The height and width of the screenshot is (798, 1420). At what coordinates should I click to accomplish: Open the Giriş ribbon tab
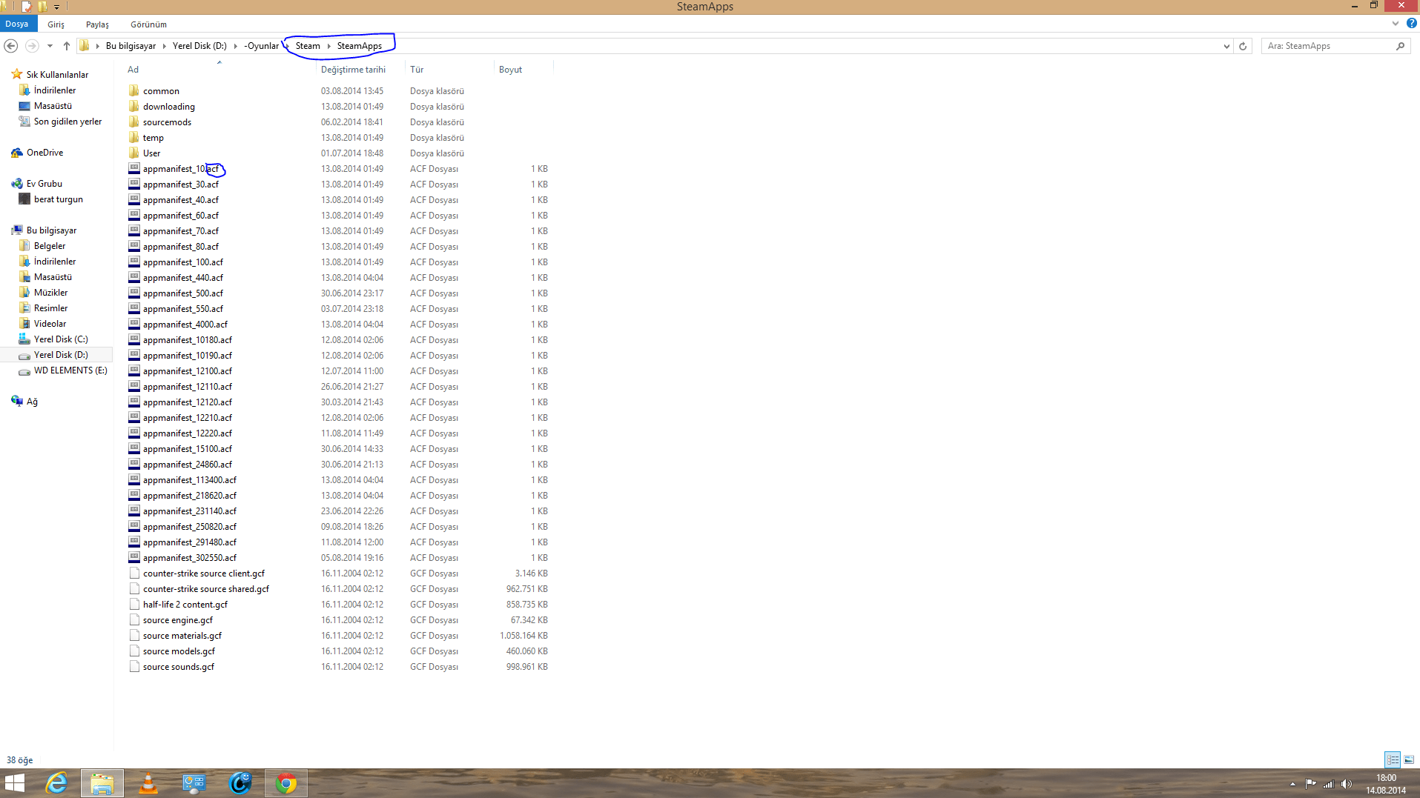(56, 24)
